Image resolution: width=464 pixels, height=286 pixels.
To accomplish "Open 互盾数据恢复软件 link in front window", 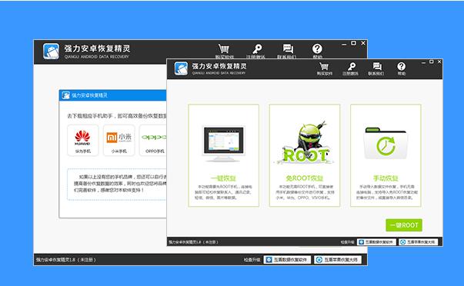I will tap(376, 242).
